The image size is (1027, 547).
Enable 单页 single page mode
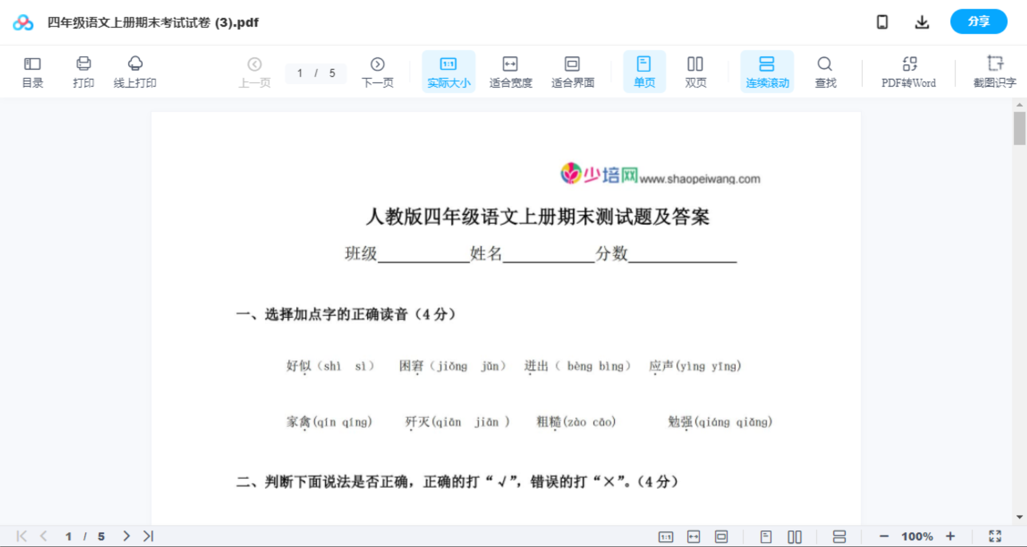pos(644,71)
